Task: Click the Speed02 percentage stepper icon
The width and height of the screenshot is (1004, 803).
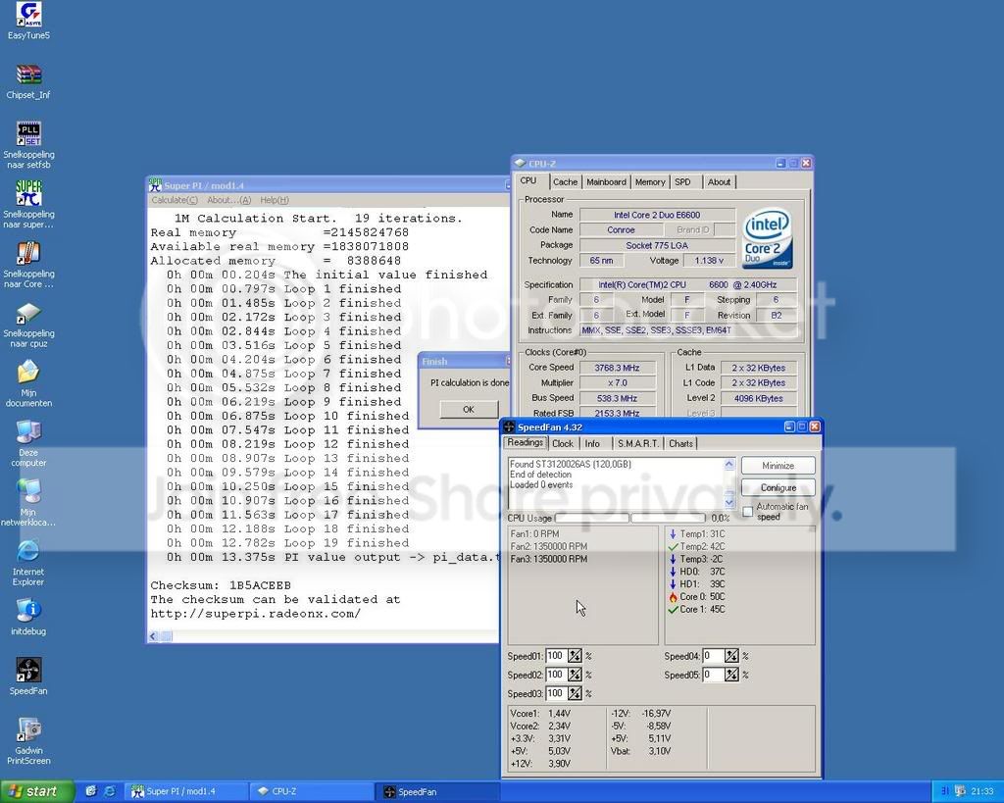Action: coord(575,675)
